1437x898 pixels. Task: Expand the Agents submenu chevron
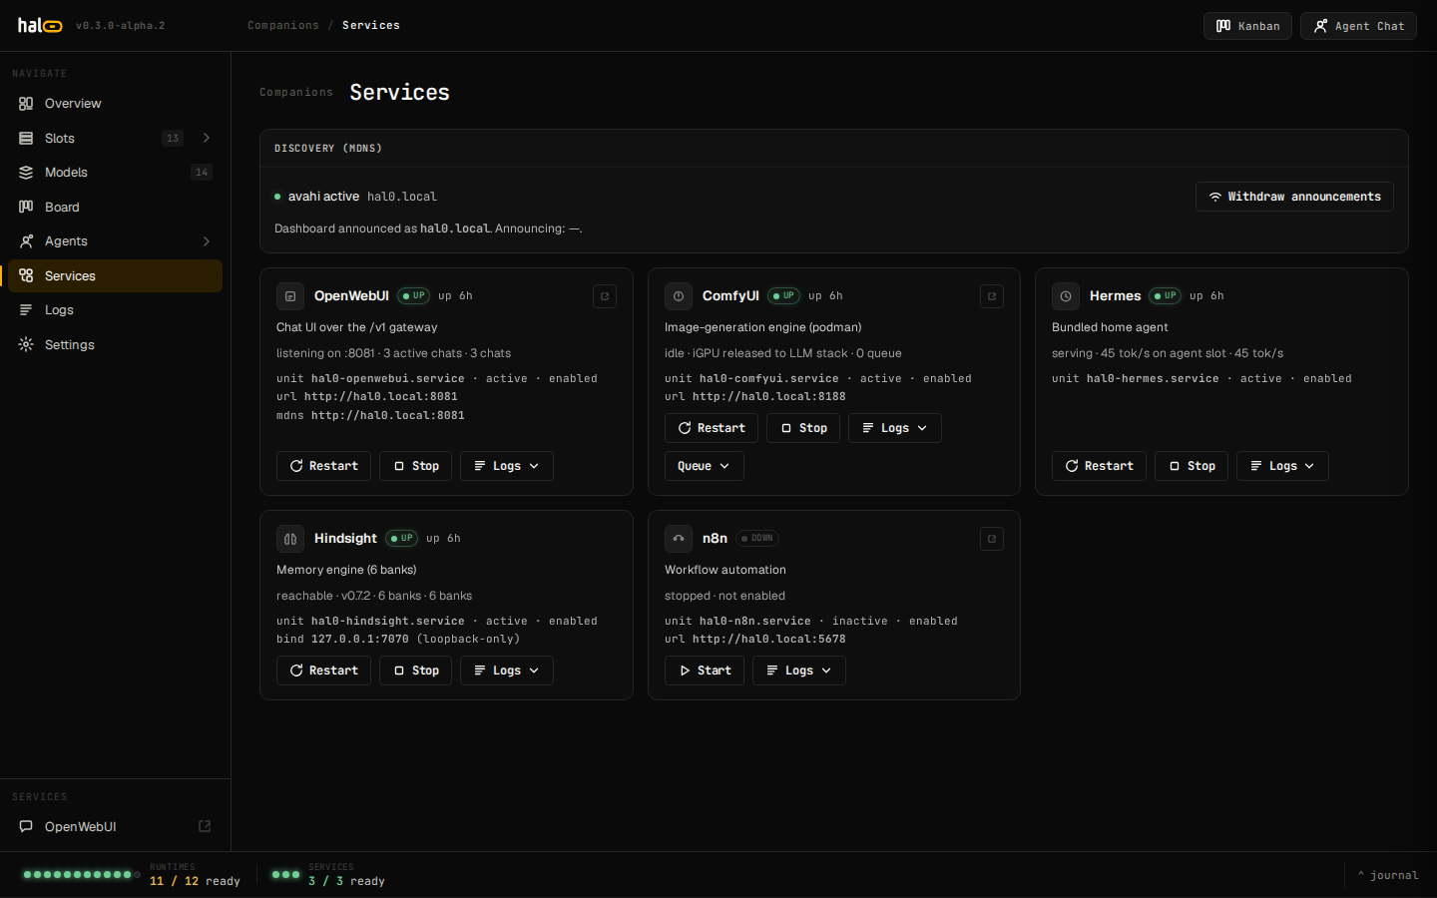tap(207, 241)
